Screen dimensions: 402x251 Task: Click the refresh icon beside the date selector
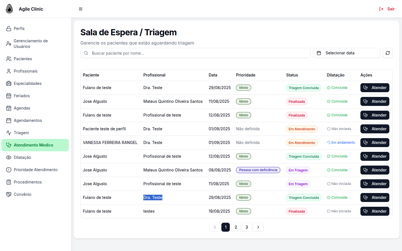[x=387, y=53]
